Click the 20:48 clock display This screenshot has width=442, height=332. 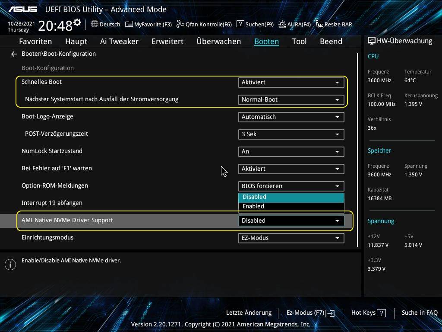pos(55,26)
